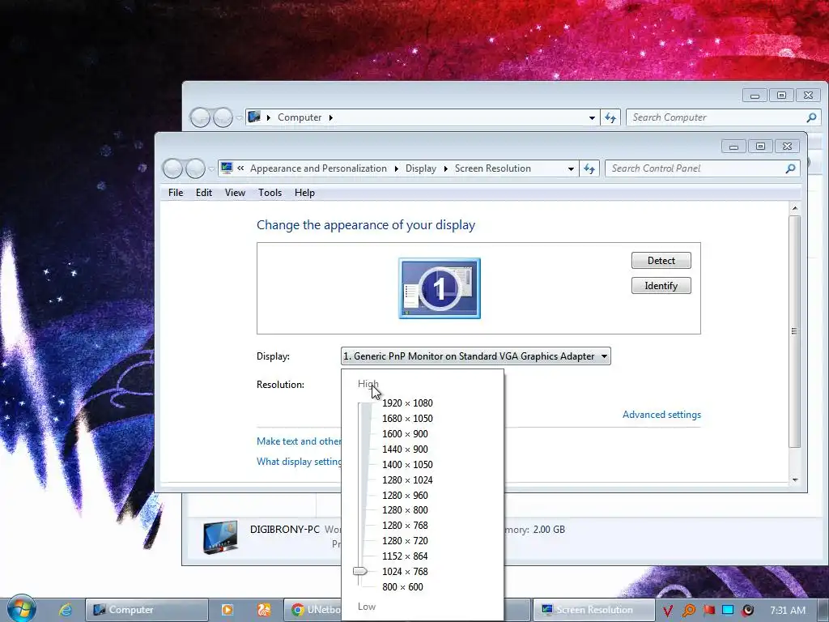
Task: Open the Edit menu
Action: pyautogui.click(x=203, y=193)
